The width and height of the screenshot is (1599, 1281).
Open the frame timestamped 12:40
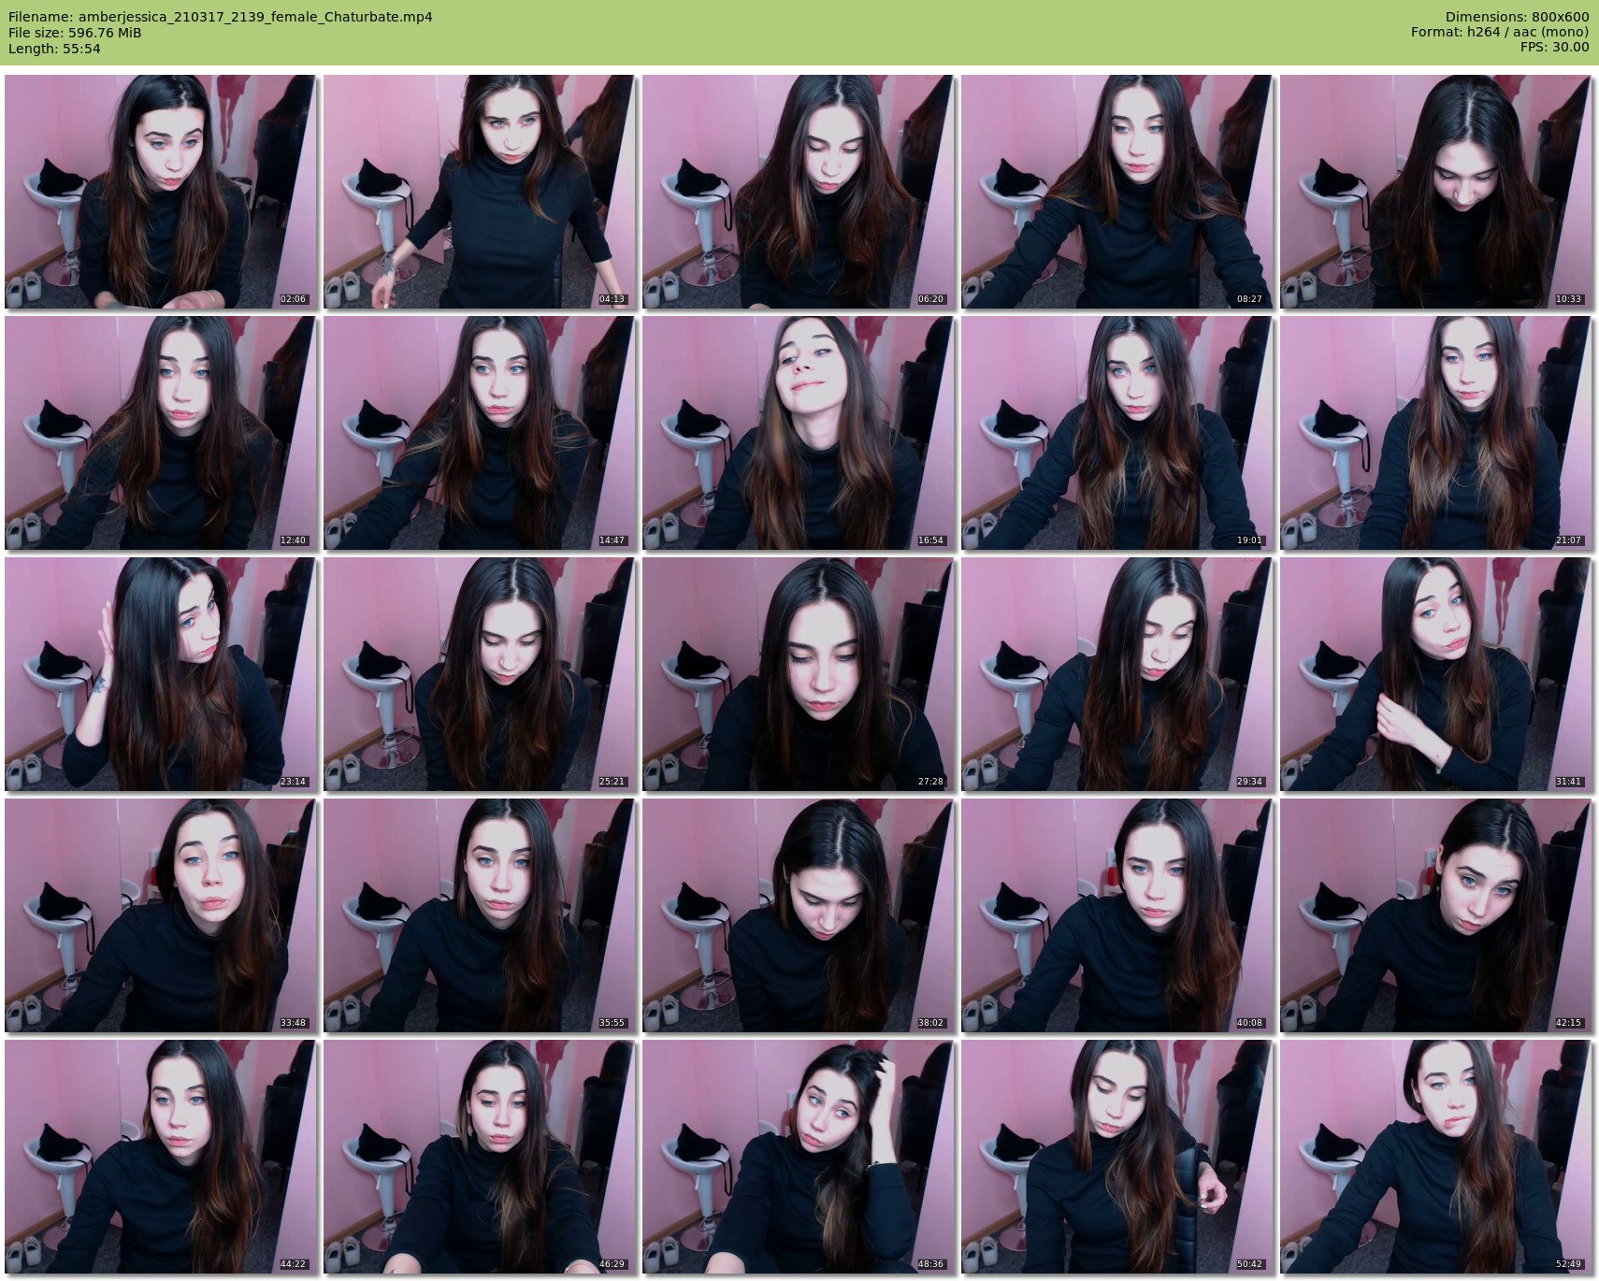tap(161, 433)
